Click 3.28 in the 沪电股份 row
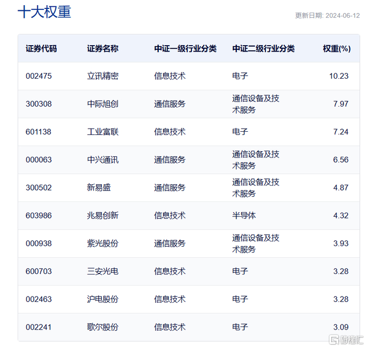The width and height of the screenshot is (367, 348). pos(341,299)
